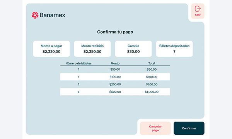
Task: Click the Total column header
Action: pos(152,63)
